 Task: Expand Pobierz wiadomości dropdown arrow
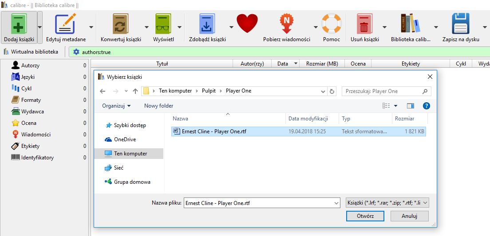tap(316, 27)
